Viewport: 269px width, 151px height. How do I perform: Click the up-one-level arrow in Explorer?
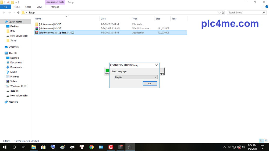click(x=18, y=13)
